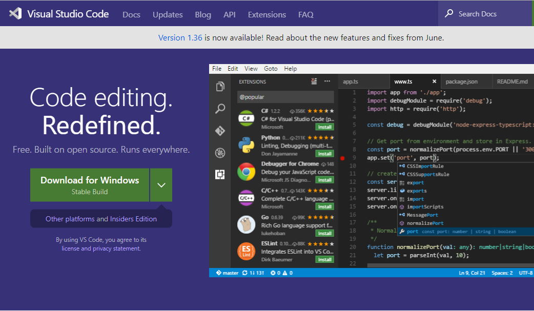
Task: Click Spaces: 2 in status bar
Action: click(502, 273)
